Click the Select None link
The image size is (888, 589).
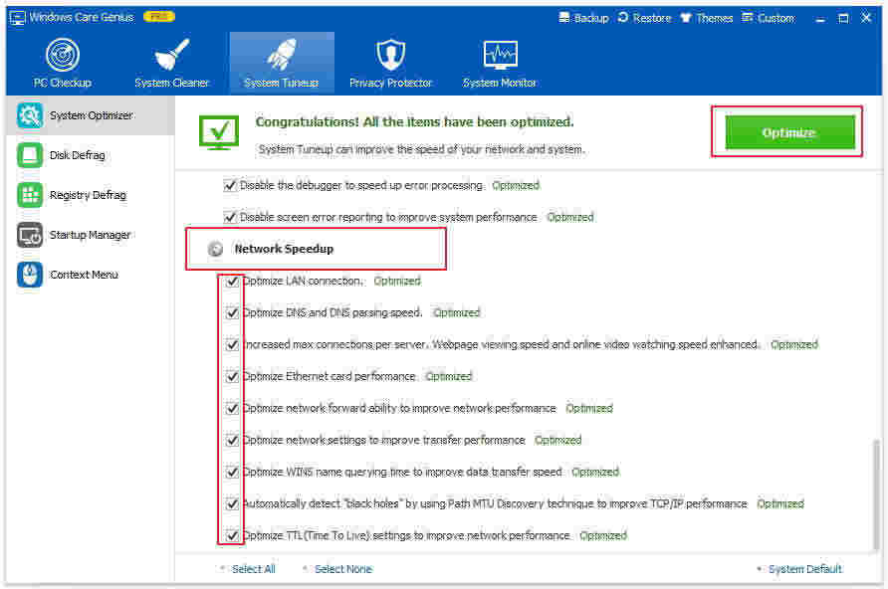coord(343,569)
